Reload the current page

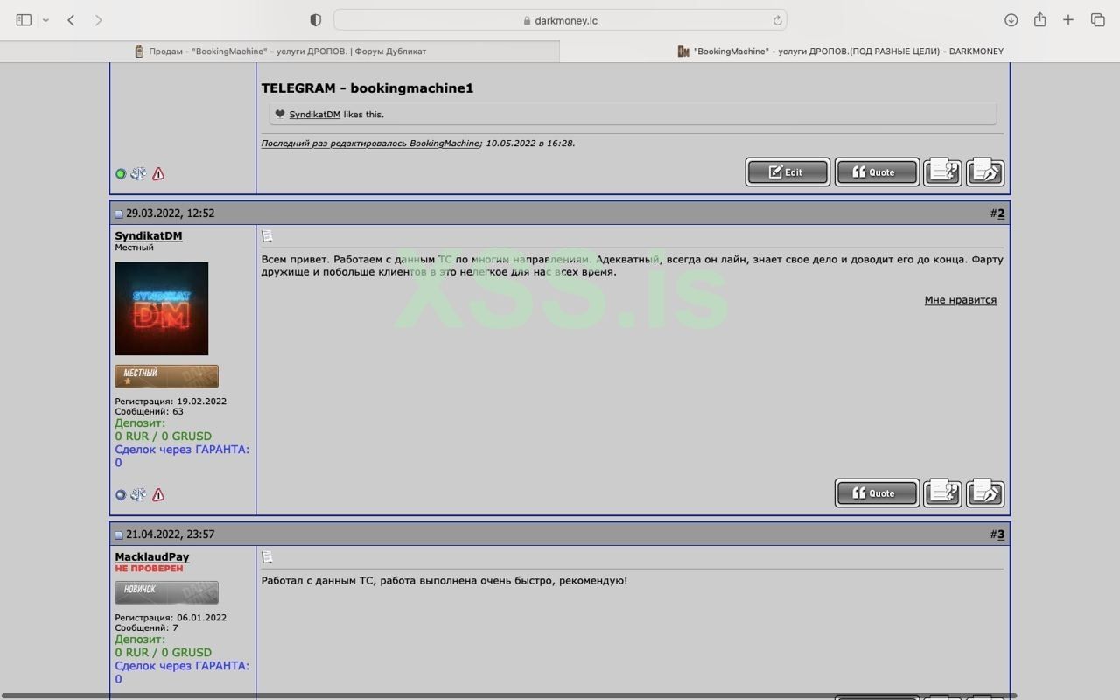(x=777, y=20)
